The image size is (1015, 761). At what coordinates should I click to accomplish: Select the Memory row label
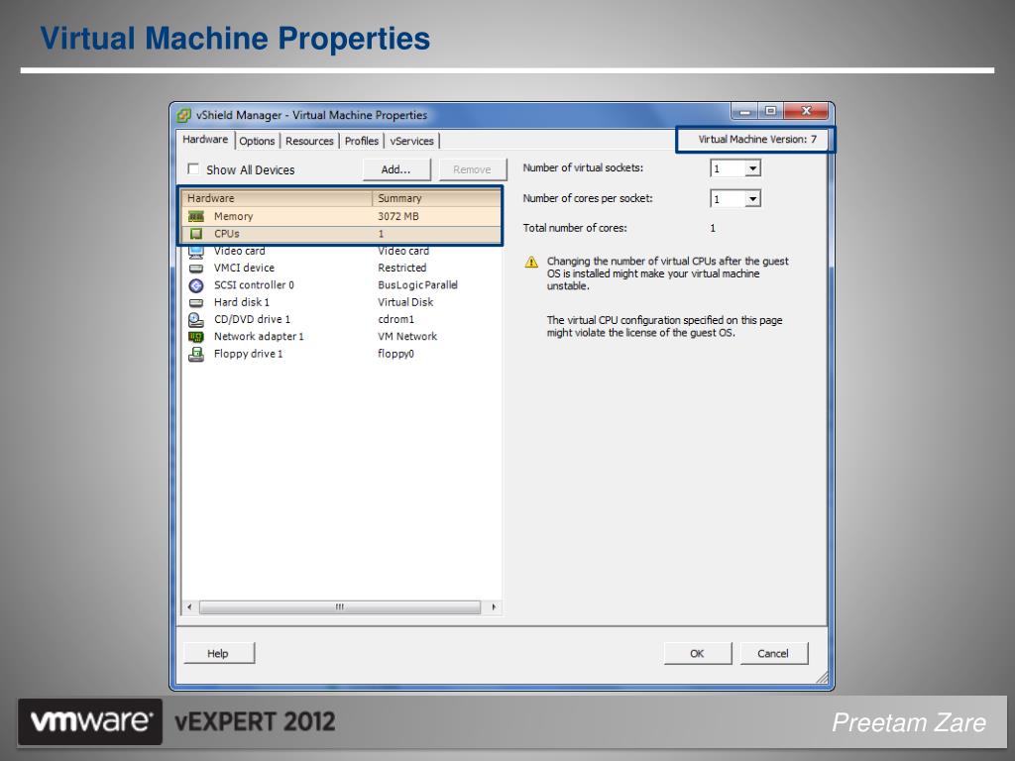coord(233,217)
